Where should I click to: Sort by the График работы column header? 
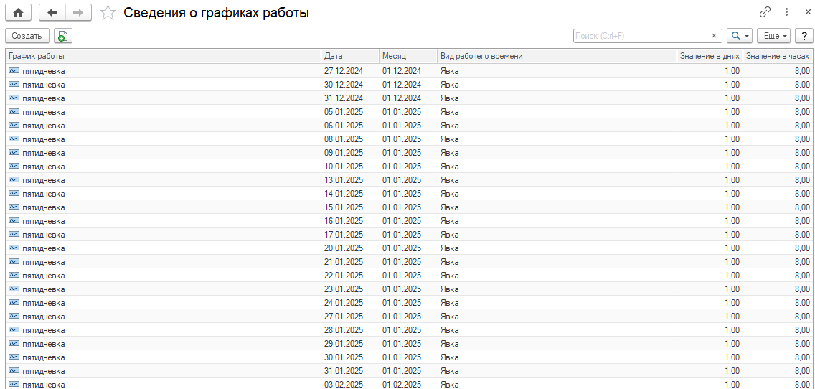click(x=163, y=56)
